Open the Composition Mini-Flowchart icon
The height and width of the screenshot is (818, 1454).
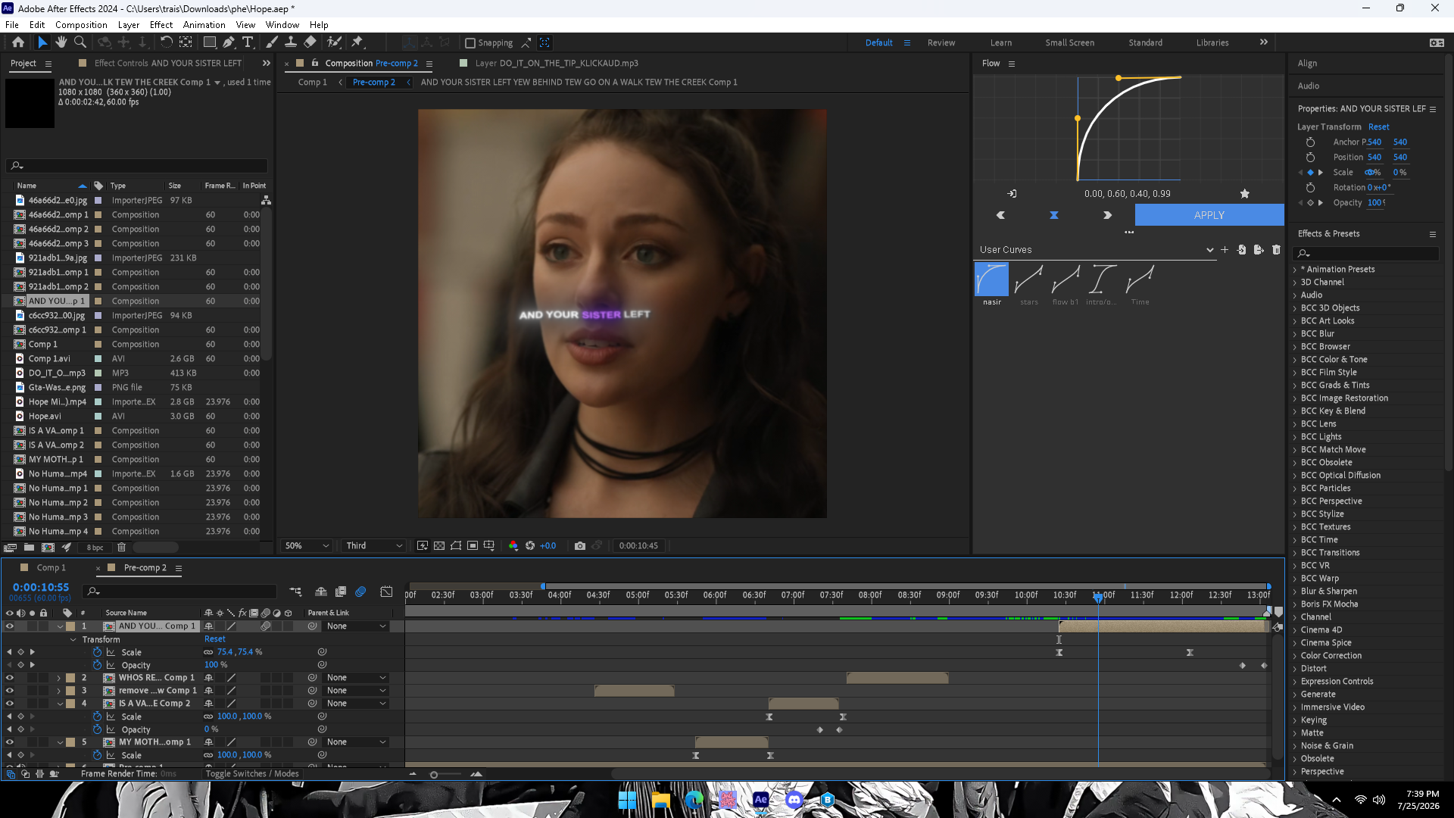coord(295,591)
